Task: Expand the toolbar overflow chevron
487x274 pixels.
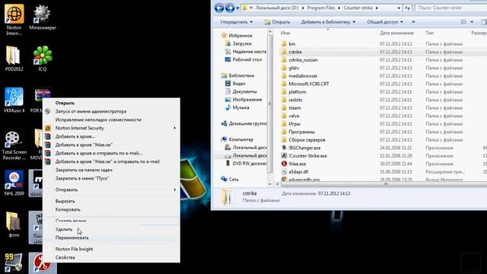Action: [x=413, y=22]
